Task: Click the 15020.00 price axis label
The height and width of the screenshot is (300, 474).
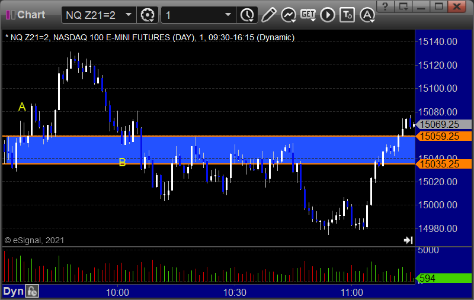Action: tap(437, 182)
